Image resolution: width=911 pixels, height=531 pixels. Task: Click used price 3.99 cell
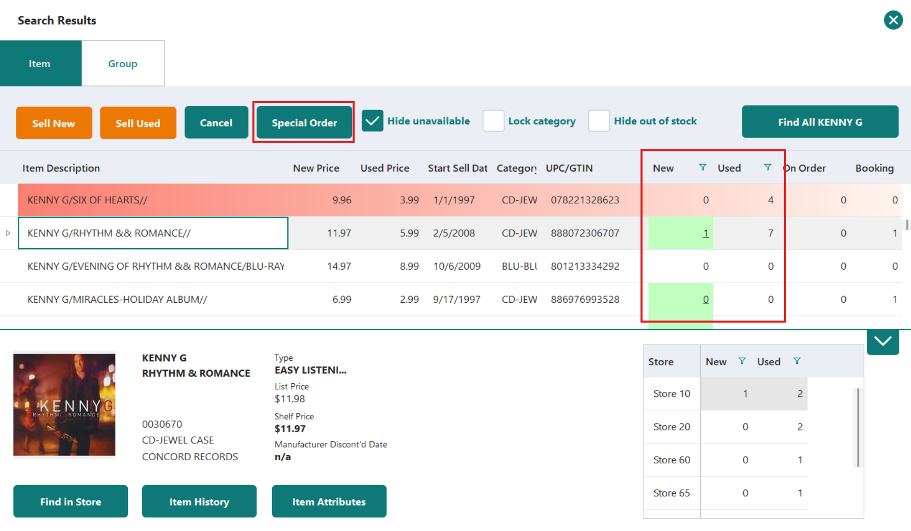click(x=409, y=200)
